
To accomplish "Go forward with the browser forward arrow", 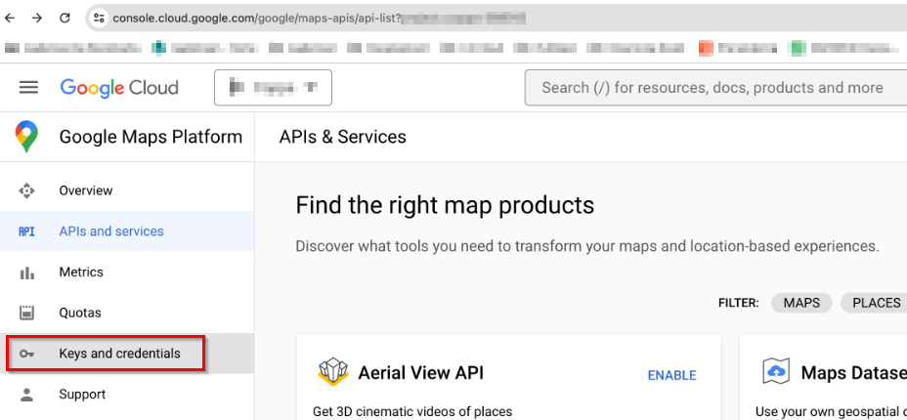I will [37, 18].
